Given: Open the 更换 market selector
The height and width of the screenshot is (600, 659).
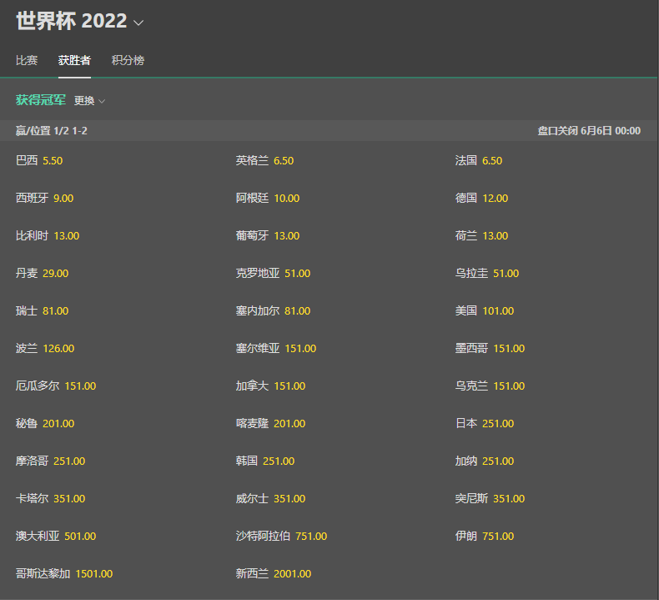Looking at the screenshot, I should point(89,101).
